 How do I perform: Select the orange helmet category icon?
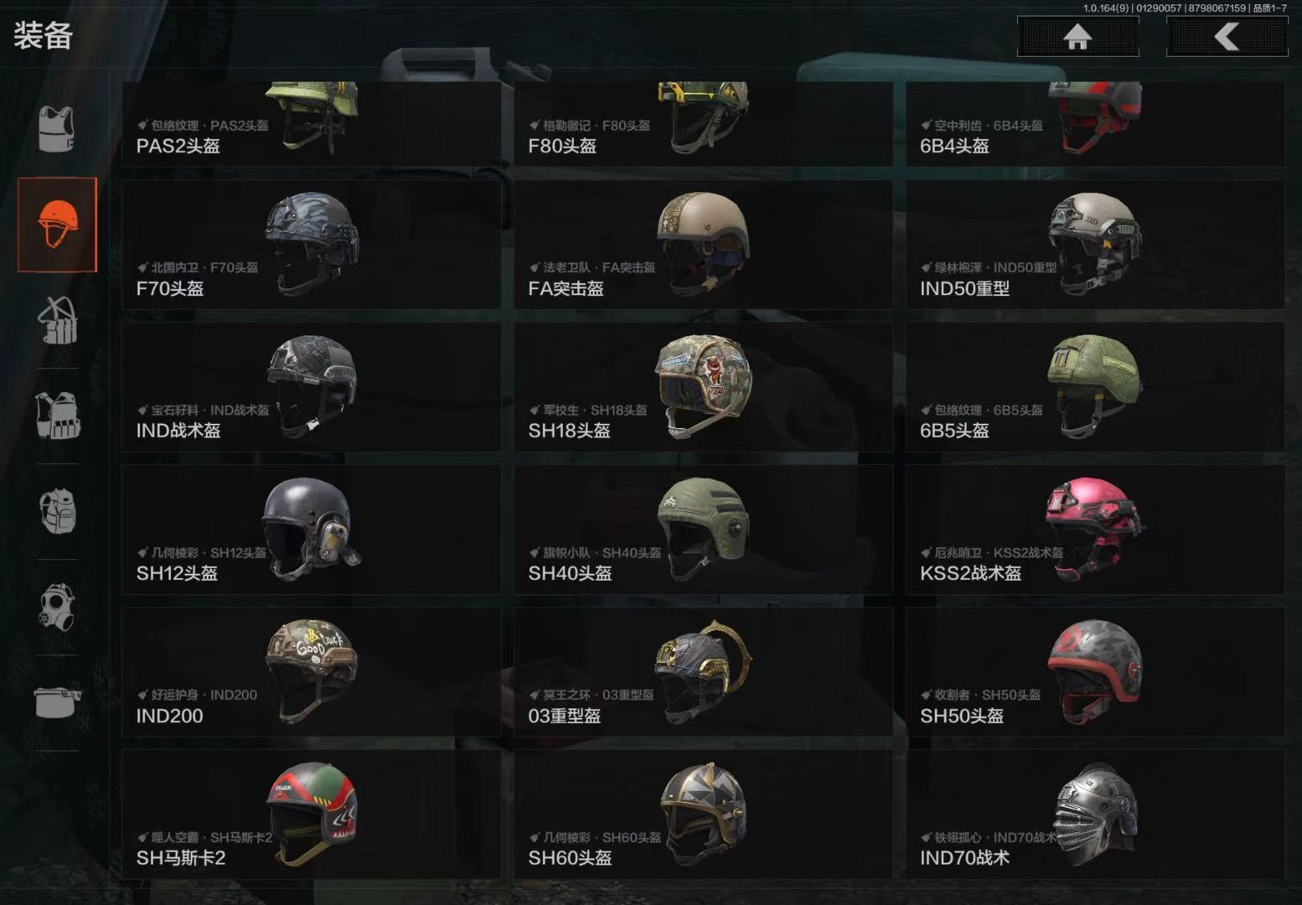point(58,225)
